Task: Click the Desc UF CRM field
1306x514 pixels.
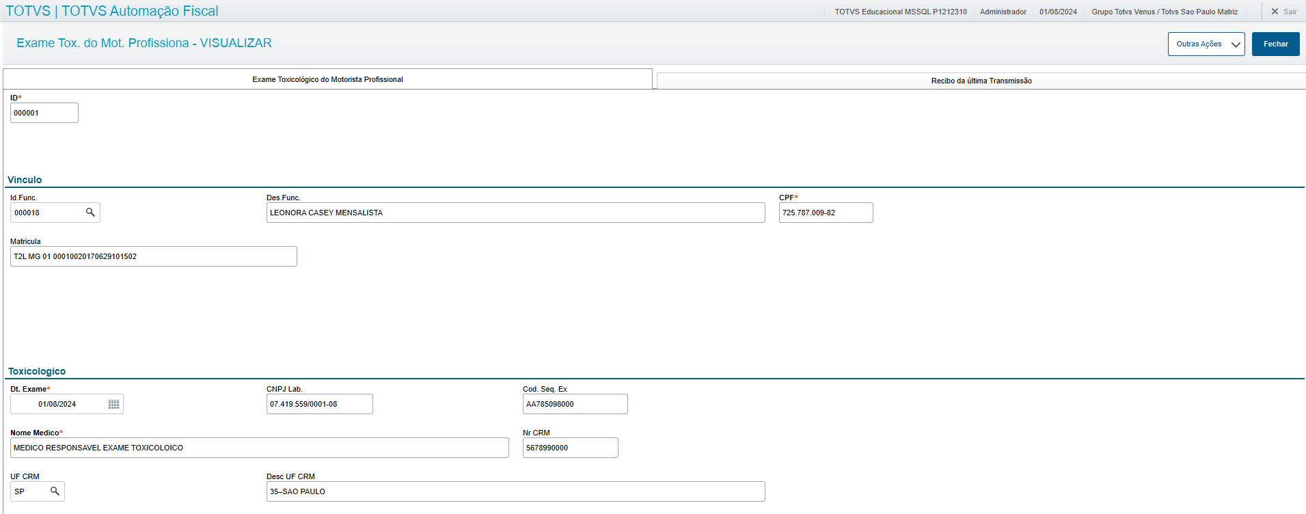Action: tap(515, 491)
